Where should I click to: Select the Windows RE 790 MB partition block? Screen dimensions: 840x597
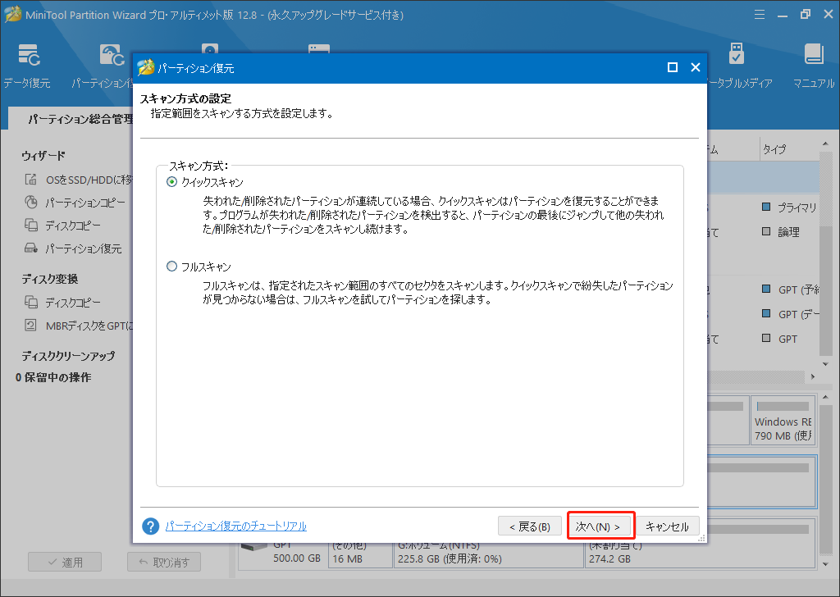tap(783, 421)
